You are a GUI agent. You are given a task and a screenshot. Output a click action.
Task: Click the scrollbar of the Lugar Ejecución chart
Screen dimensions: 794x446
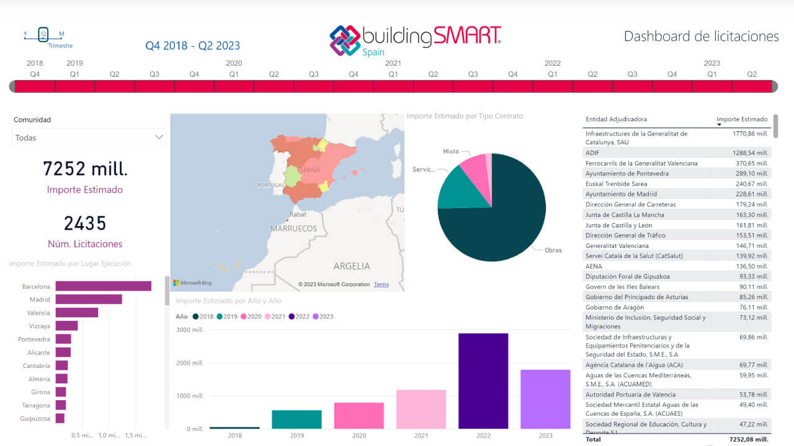[x=167, y=291]
